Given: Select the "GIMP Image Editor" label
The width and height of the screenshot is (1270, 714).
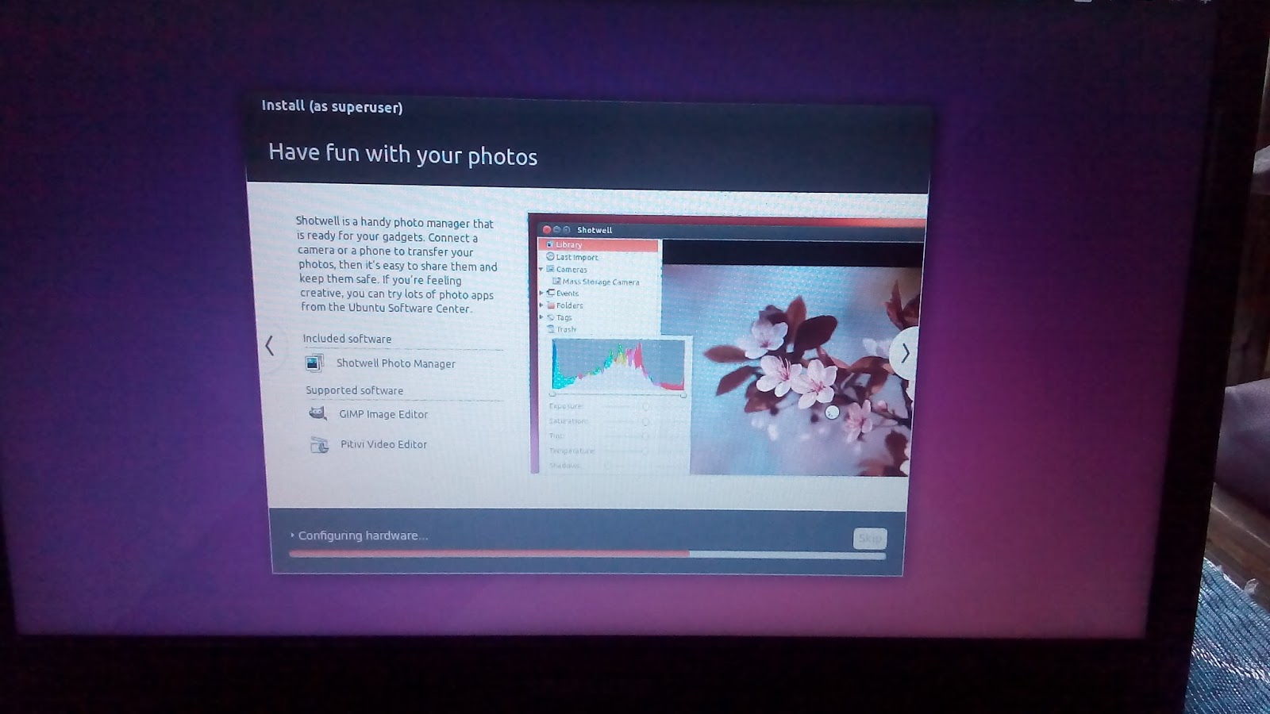Looking at the screenshot, I should pos(383,414).
